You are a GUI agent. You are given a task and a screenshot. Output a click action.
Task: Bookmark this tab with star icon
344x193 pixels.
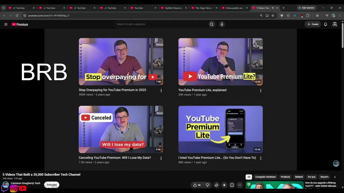[x=273, y=16]
